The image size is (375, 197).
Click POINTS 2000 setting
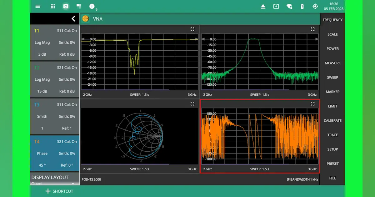click(91, 179)
